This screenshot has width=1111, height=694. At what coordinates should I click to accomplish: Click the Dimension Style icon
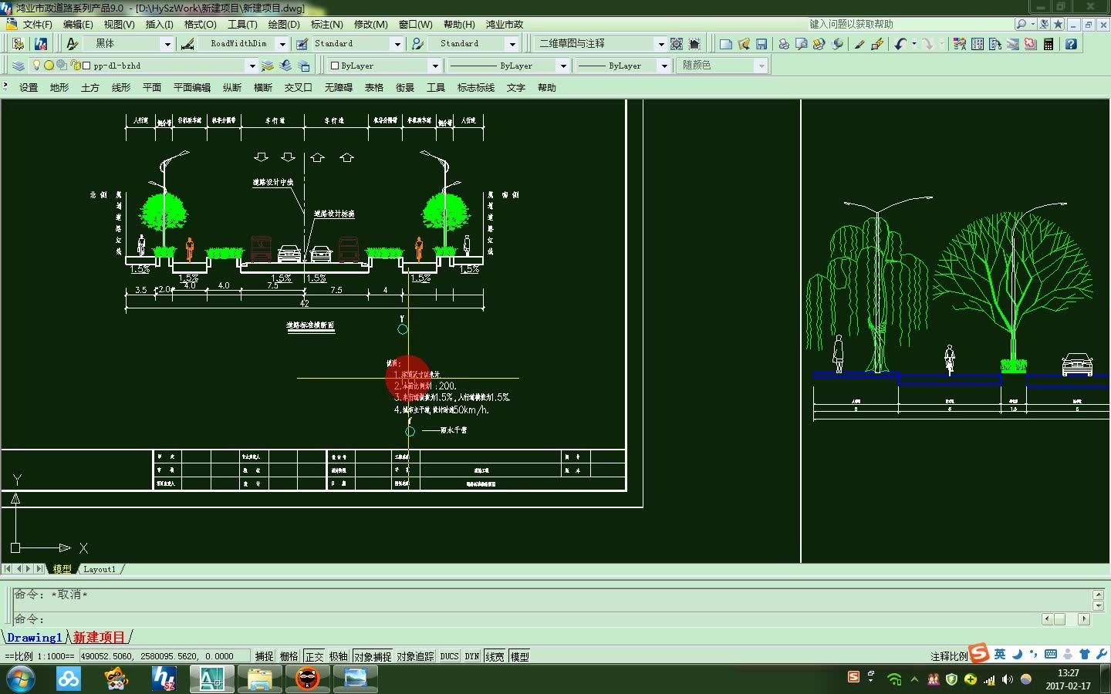(187, 44)
